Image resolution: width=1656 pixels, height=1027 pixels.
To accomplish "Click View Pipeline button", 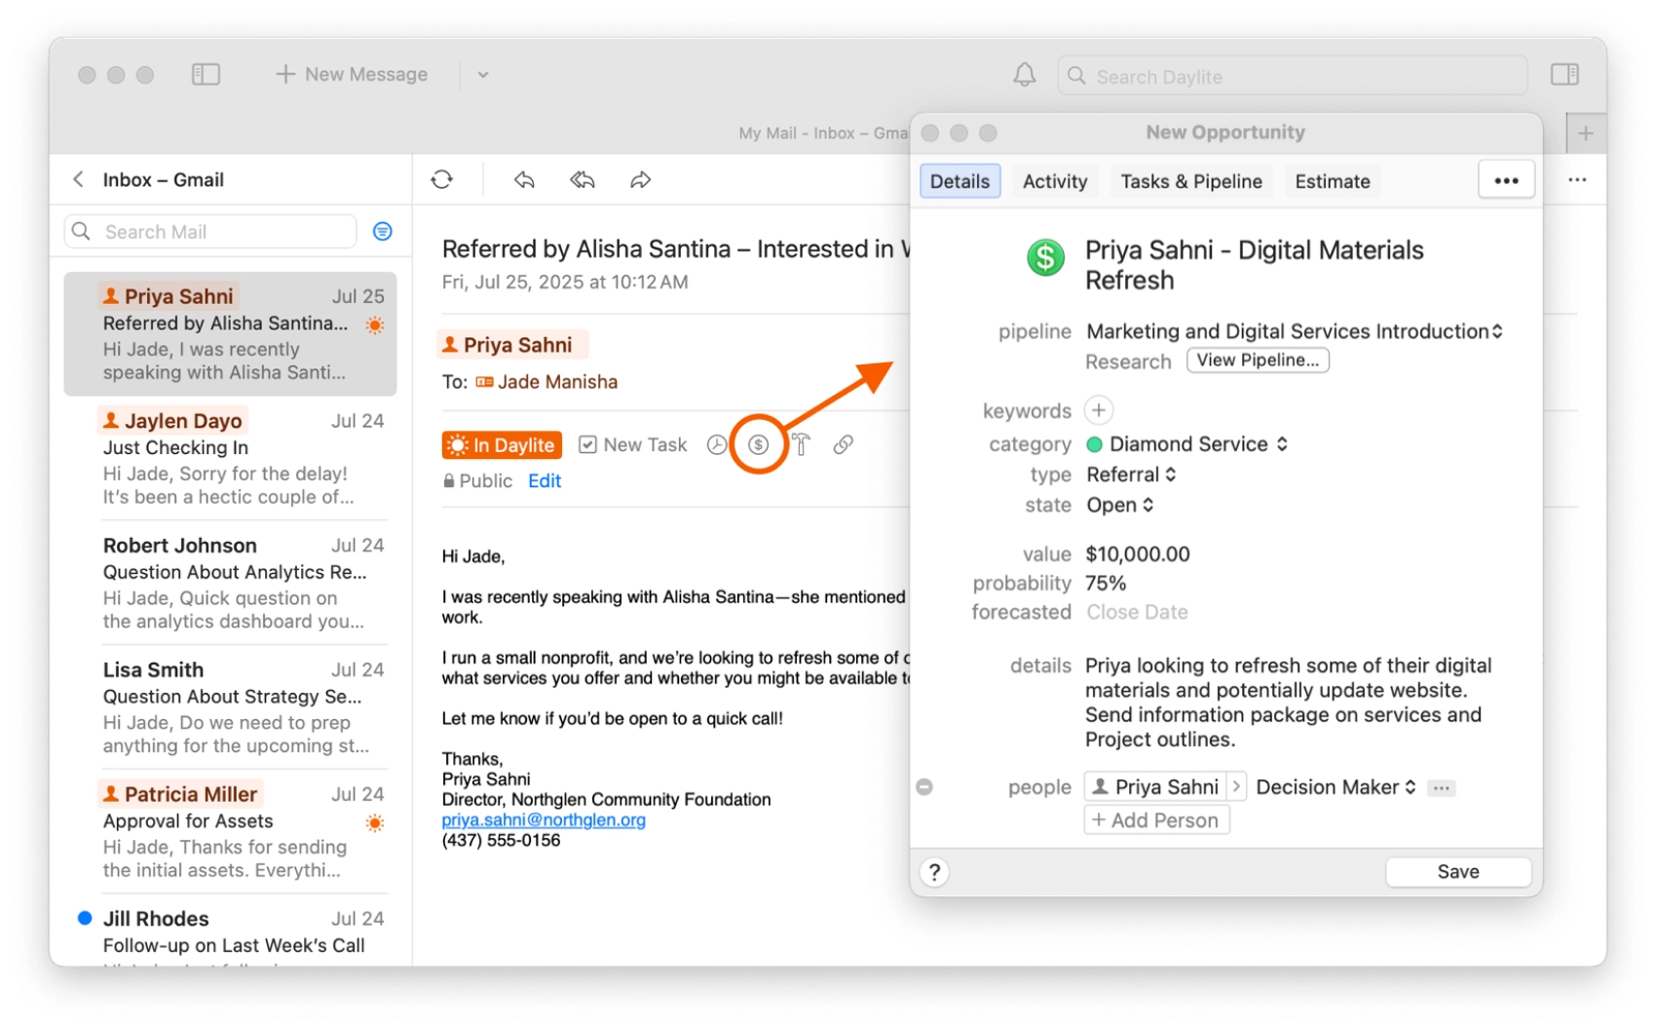I will click(x=1258, y=360).
